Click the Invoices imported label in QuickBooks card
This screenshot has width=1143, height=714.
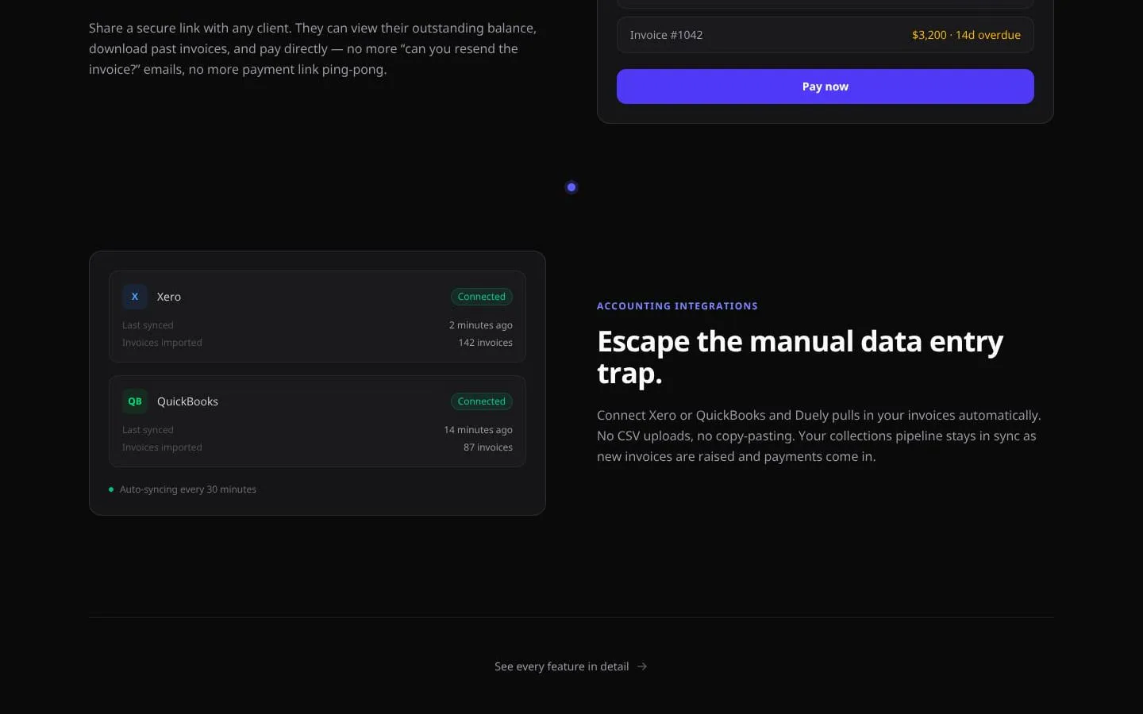coord(162,447)
